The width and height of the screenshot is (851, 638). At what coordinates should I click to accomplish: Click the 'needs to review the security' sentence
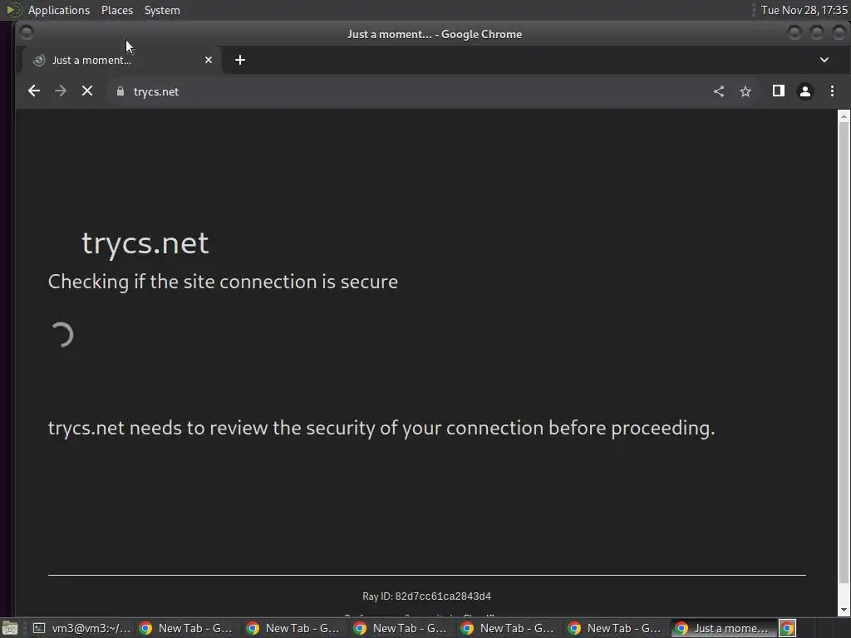(x=381, y=428)
